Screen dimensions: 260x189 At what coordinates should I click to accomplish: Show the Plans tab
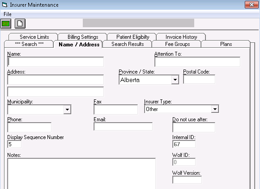pyautogui.click(x=226, y=44)
